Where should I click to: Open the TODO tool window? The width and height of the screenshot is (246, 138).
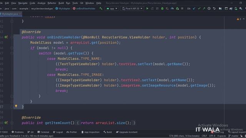click(x=4, y=132)
